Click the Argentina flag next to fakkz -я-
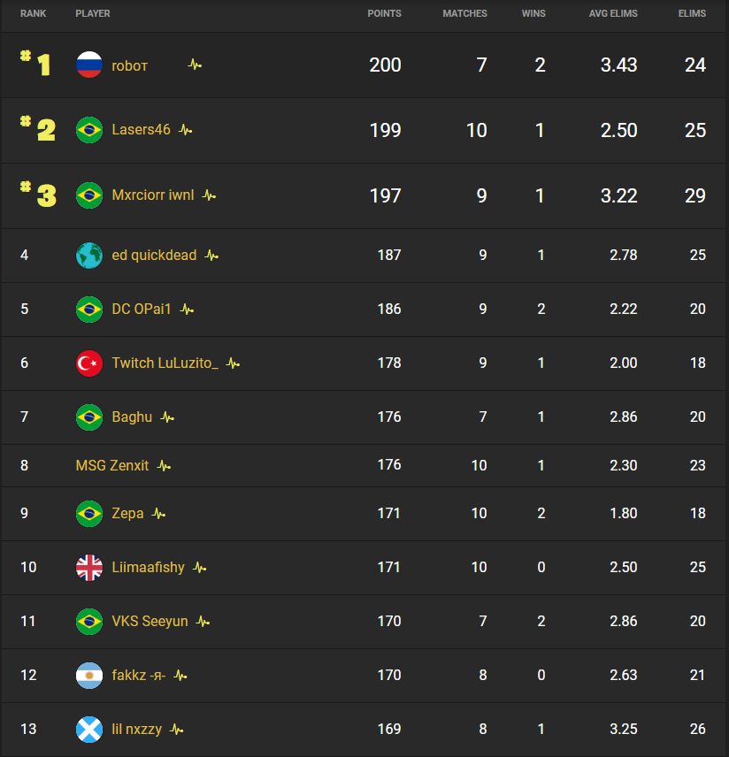 coord(88,675)
